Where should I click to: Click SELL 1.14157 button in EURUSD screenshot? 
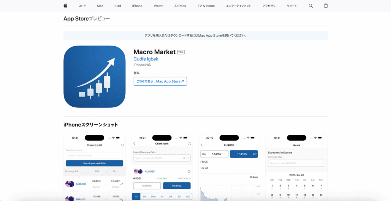tap(215, 154)
